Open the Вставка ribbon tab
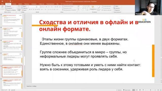Image resolution: width=162 pixels, height=91 pixels. click(x=14, y=4)
